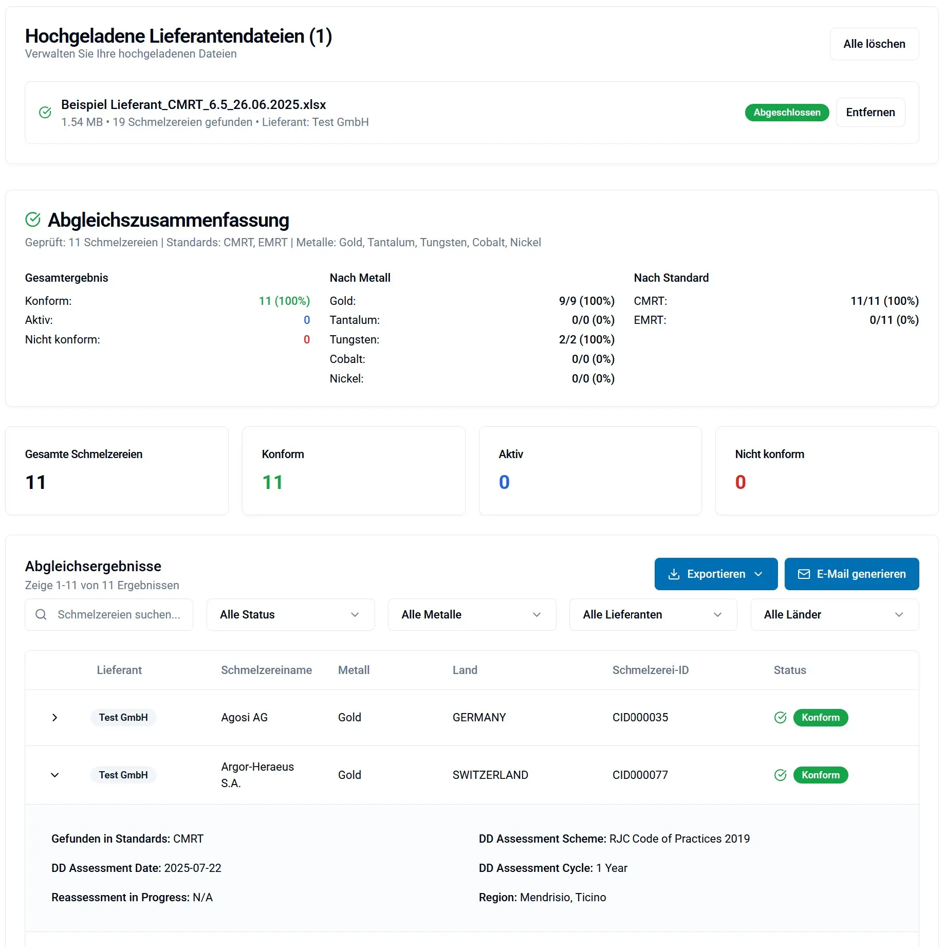Select the Nicht konform summary card

826,471
